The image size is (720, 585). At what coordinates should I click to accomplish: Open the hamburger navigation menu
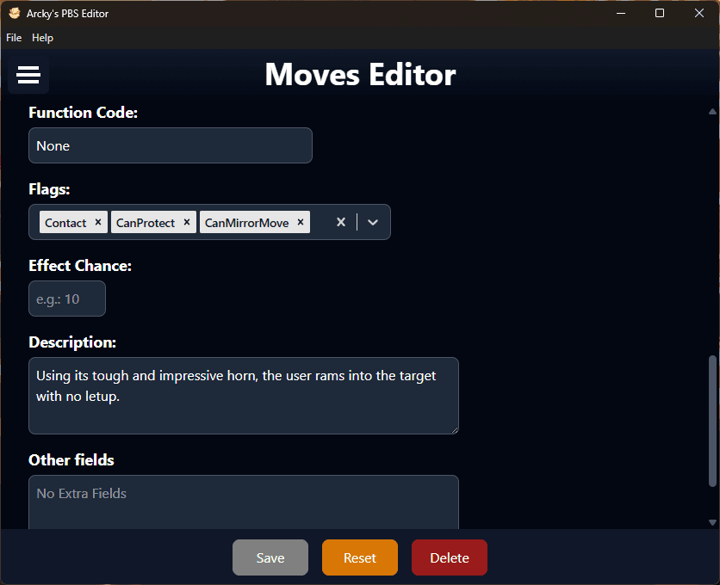pos(28,76)
